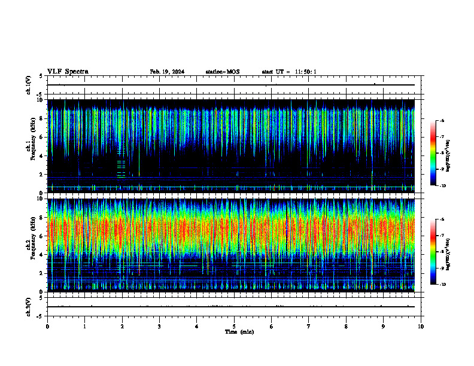The image size is (474, 366).
Task: Click the time axis tick label "10"
Action: (x=421, y=327)
